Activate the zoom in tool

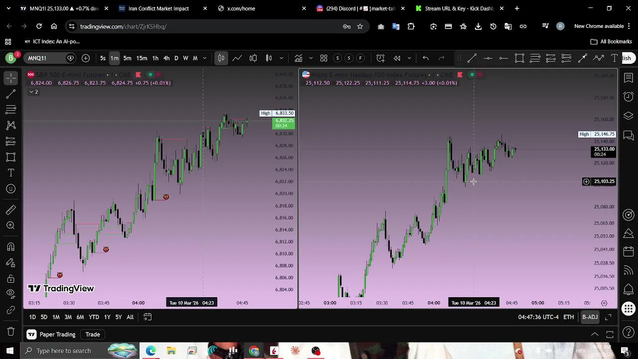click(x=10, y=225)
